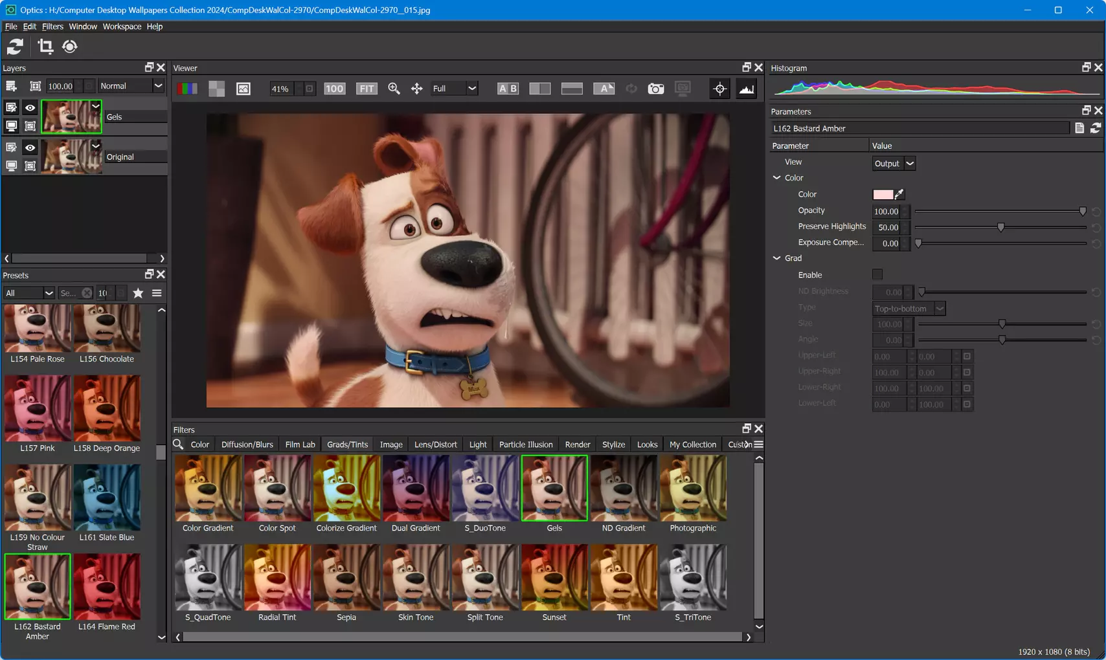Viewport: 1106px width, 660px height.
Task: Open the Viewer resolution Full dropdown
Action: click(x=455, y=89)
